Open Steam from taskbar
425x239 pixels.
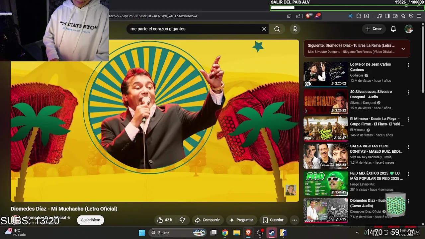[272, 233]
